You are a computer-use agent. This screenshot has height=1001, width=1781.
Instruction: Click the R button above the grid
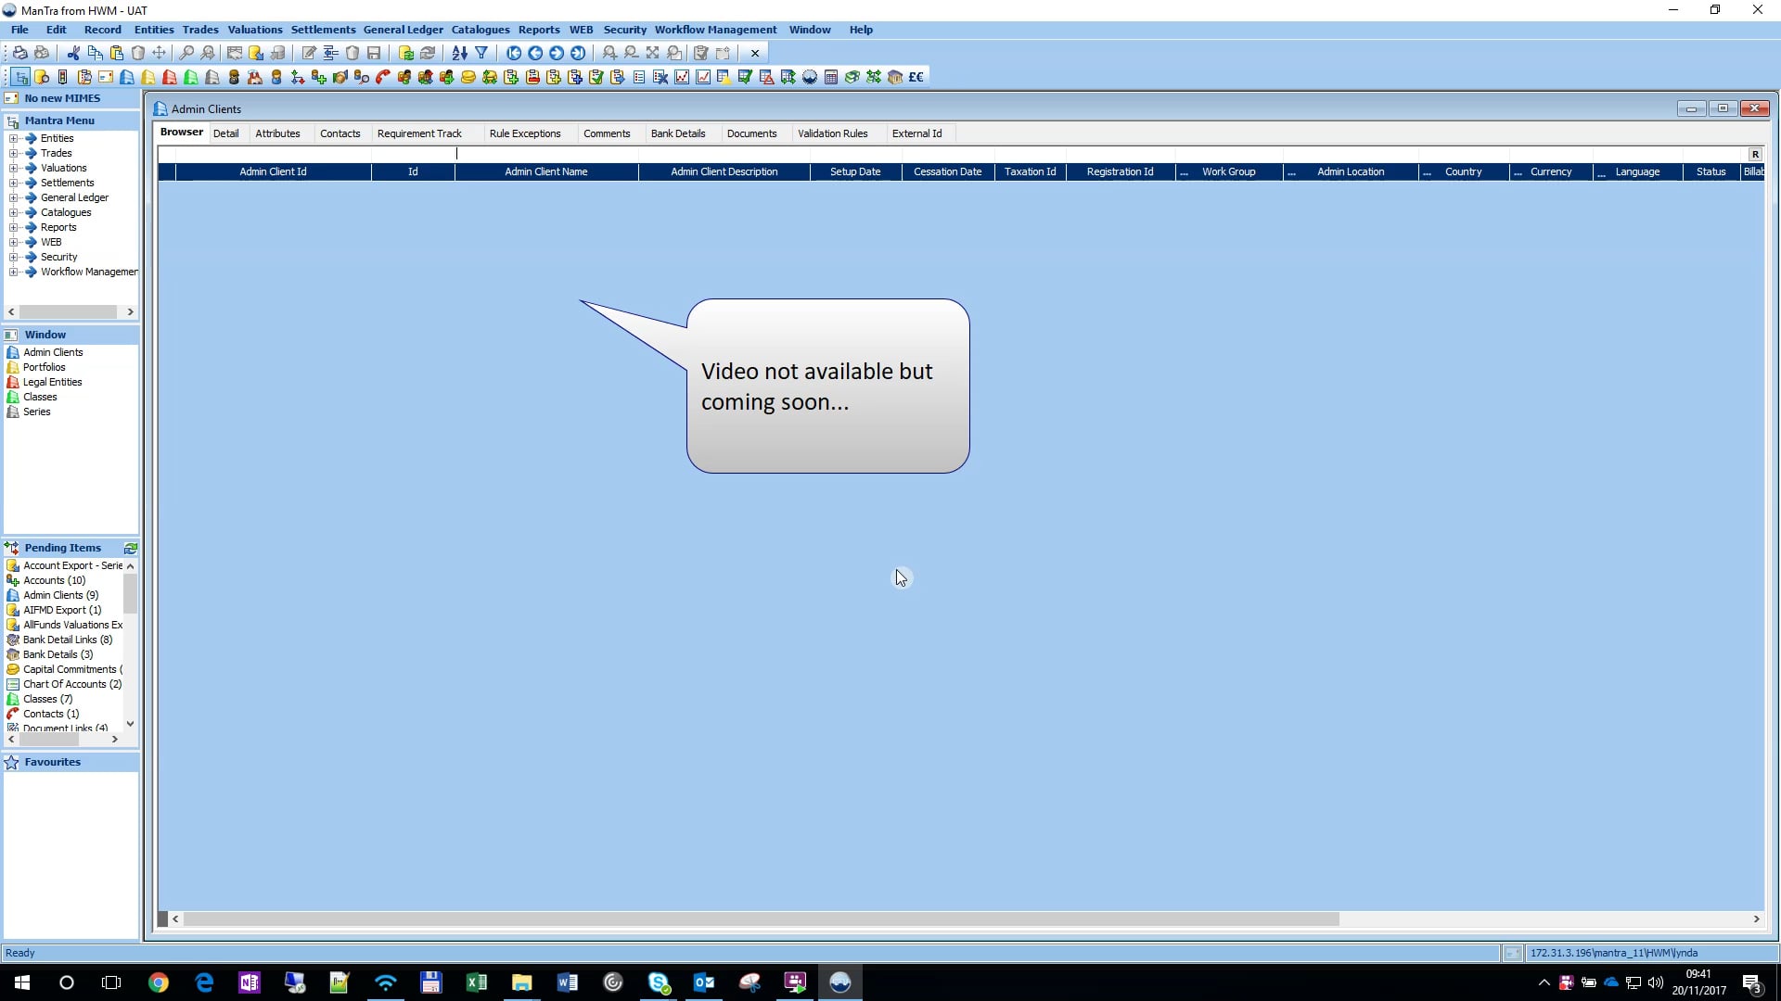pos(1753,154)
